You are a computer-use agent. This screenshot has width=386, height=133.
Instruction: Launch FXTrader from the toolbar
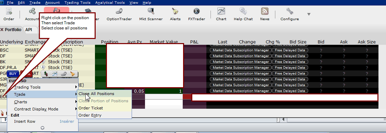click(x=196, y=14)
